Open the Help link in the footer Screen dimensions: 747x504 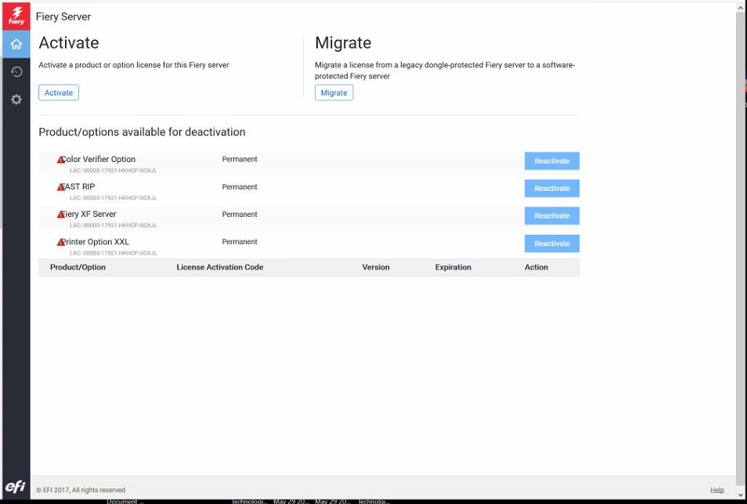[x=716, y=490]
